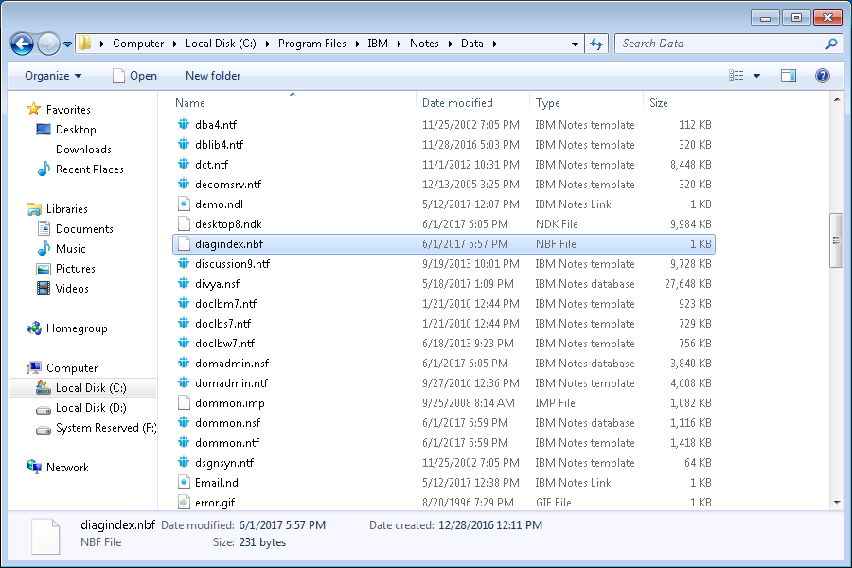The image size is (852, 568).
Task: Click the Back navigation arrow
Action: pyautogui.click(x=23, y=44)
